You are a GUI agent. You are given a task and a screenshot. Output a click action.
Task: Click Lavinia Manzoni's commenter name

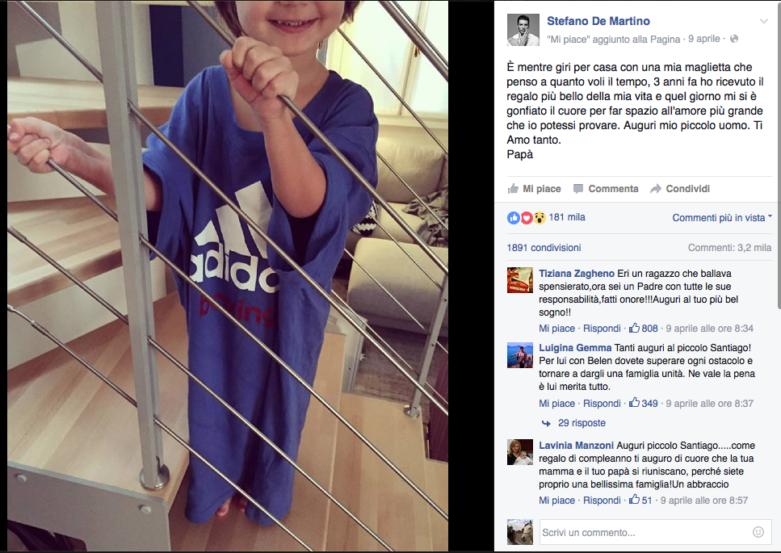point(576,446)
